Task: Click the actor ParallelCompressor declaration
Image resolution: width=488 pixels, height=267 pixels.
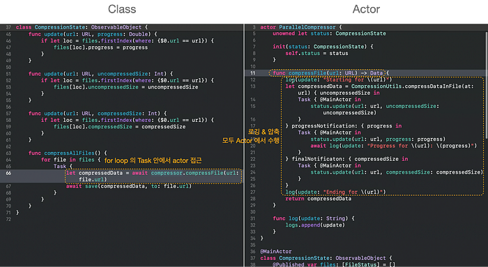Action: pos(301,27)
